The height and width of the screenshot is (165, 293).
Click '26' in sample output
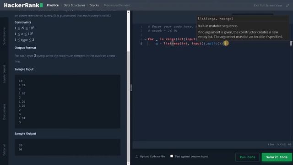(21, 145)
